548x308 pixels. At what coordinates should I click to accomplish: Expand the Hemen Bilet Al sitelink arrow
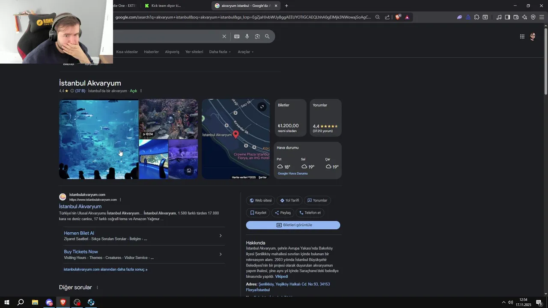220,236
